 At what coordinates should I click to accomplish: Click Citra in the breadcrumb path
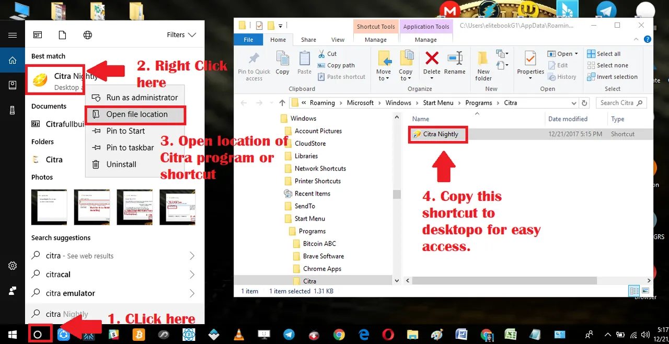coord(511,103)
